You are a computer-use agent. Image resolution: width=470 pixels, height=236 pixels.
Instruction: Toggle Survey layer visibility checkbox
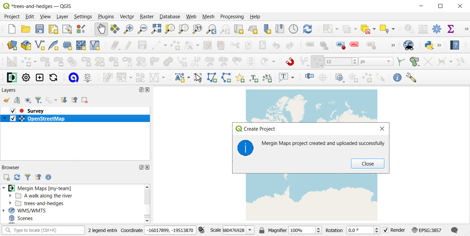click(x=13, y=111)
